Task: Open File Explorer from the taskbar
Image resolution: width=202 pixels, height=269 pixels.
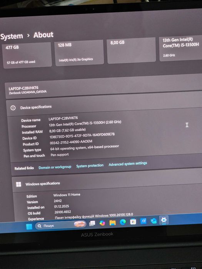Action: (112, 223)
